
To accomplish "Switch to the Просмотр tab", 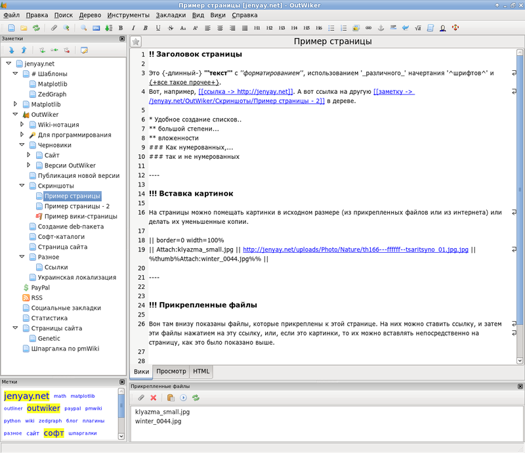I will pos(170,372).
